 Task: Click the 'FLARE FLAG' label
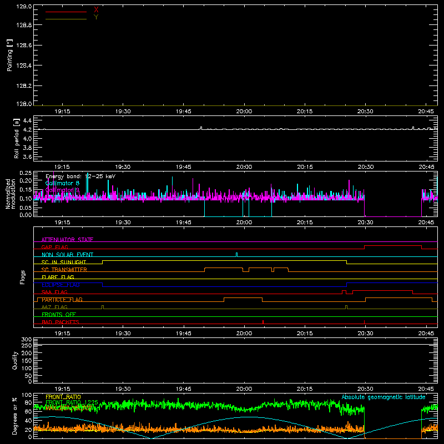pyautogui.click(x=58, y=277)
